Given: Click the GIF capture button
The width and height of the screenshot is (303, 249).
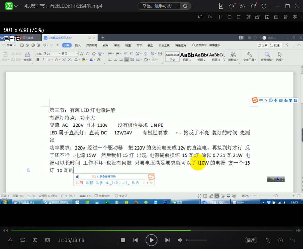Looking at the screenshot, I should coord(248,17).
